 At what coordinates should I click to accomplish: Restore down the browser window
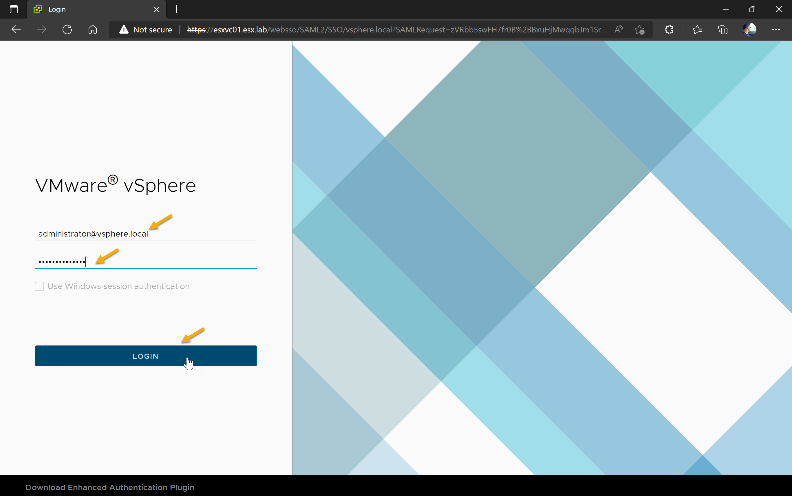click(752, 9)
